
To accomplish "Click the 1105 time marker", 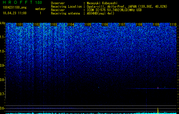I will (x=88, y=25).
